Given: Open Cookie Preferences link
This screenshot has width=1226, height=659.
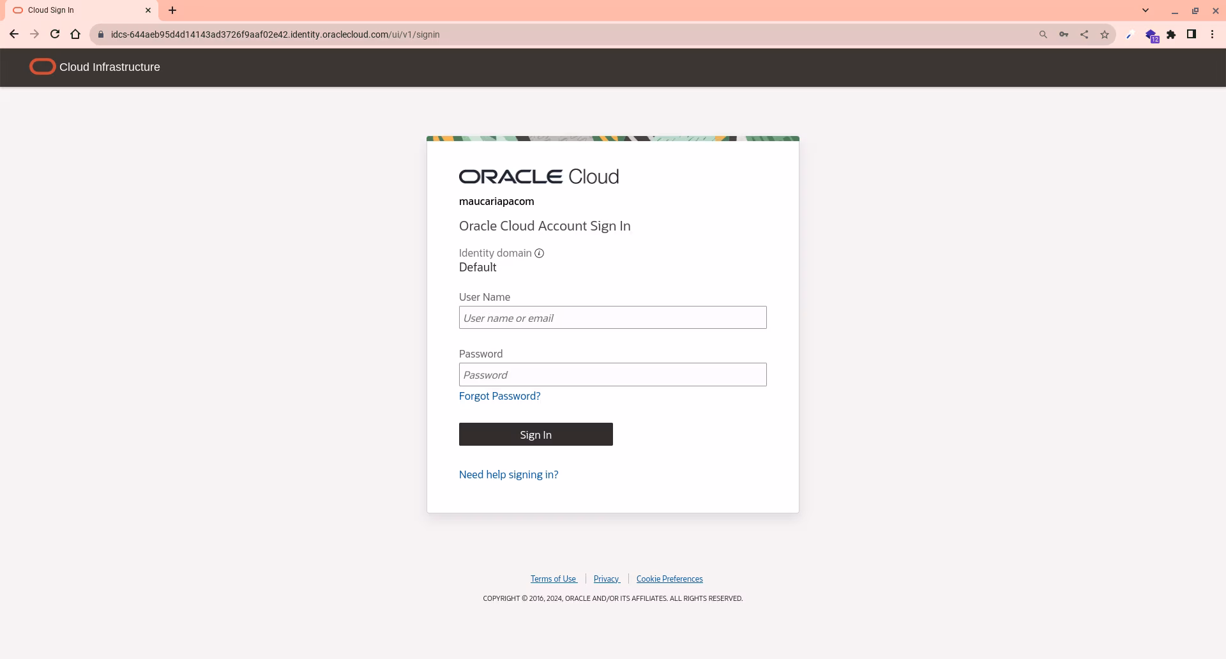Looking at the screenshot, I should pyautogui.click(x=669, y=579).
